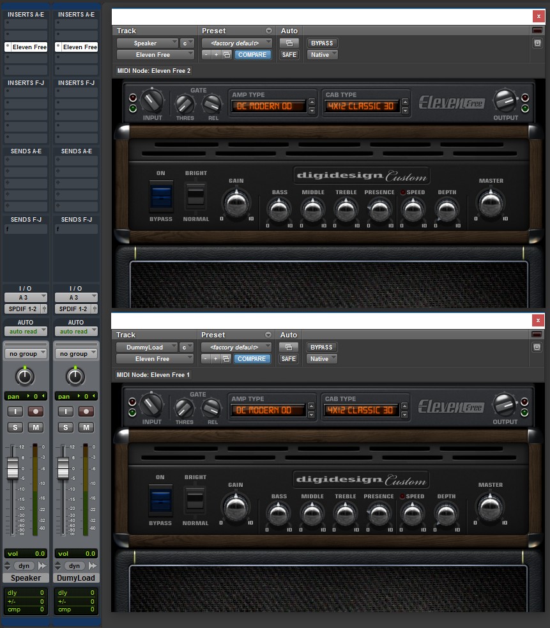Open the Speaker track selector dropdown
The image size is (550, 628).
[x=146, y=43]
